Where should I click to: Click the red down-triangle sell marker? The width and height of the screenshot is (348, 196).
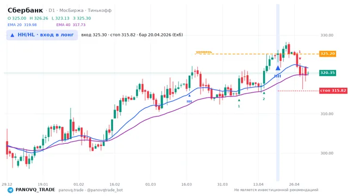300,59
